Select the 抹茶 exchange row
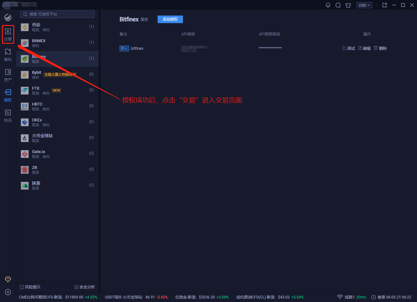 click(x=57, y=186)
